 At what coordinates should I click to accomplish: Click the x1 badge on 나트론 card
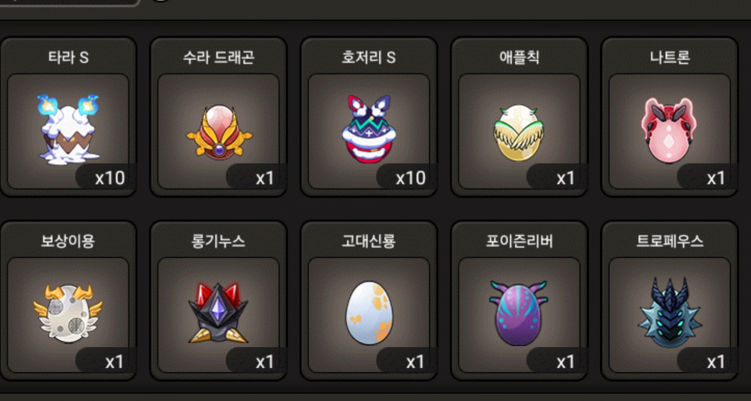(x=716, y=178)
